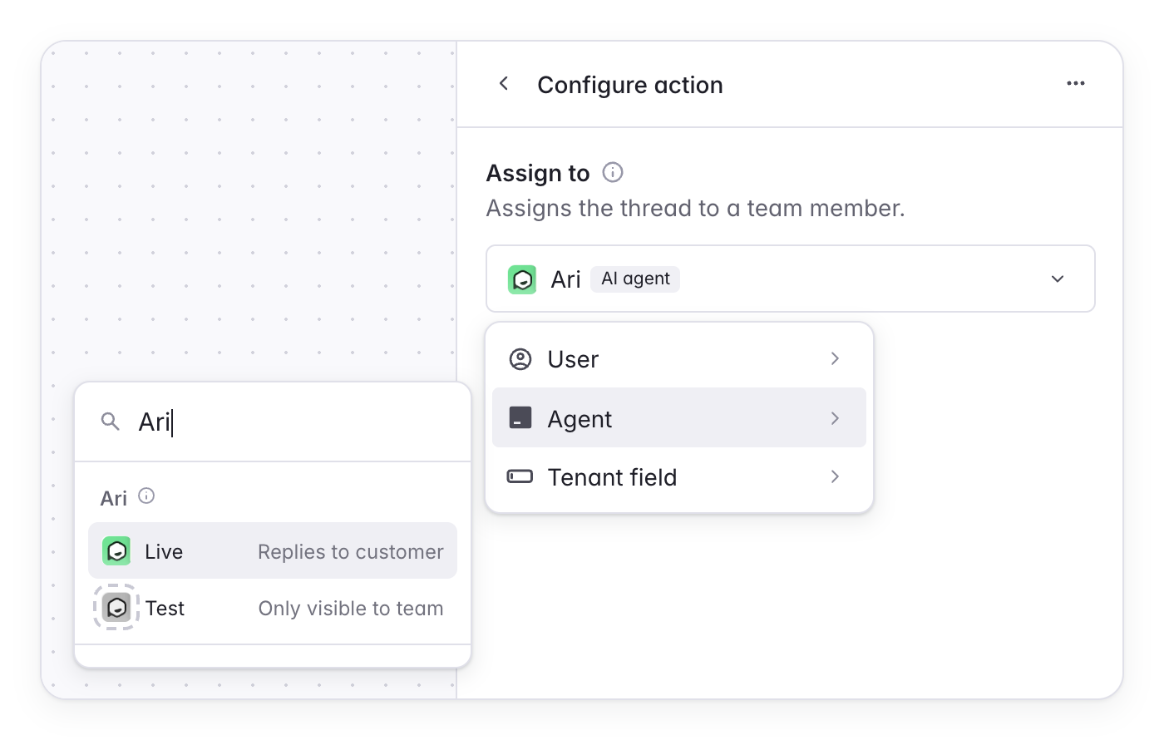Click Assigns the thread description text
This screenshot has width=1164, height=740.
695,208
